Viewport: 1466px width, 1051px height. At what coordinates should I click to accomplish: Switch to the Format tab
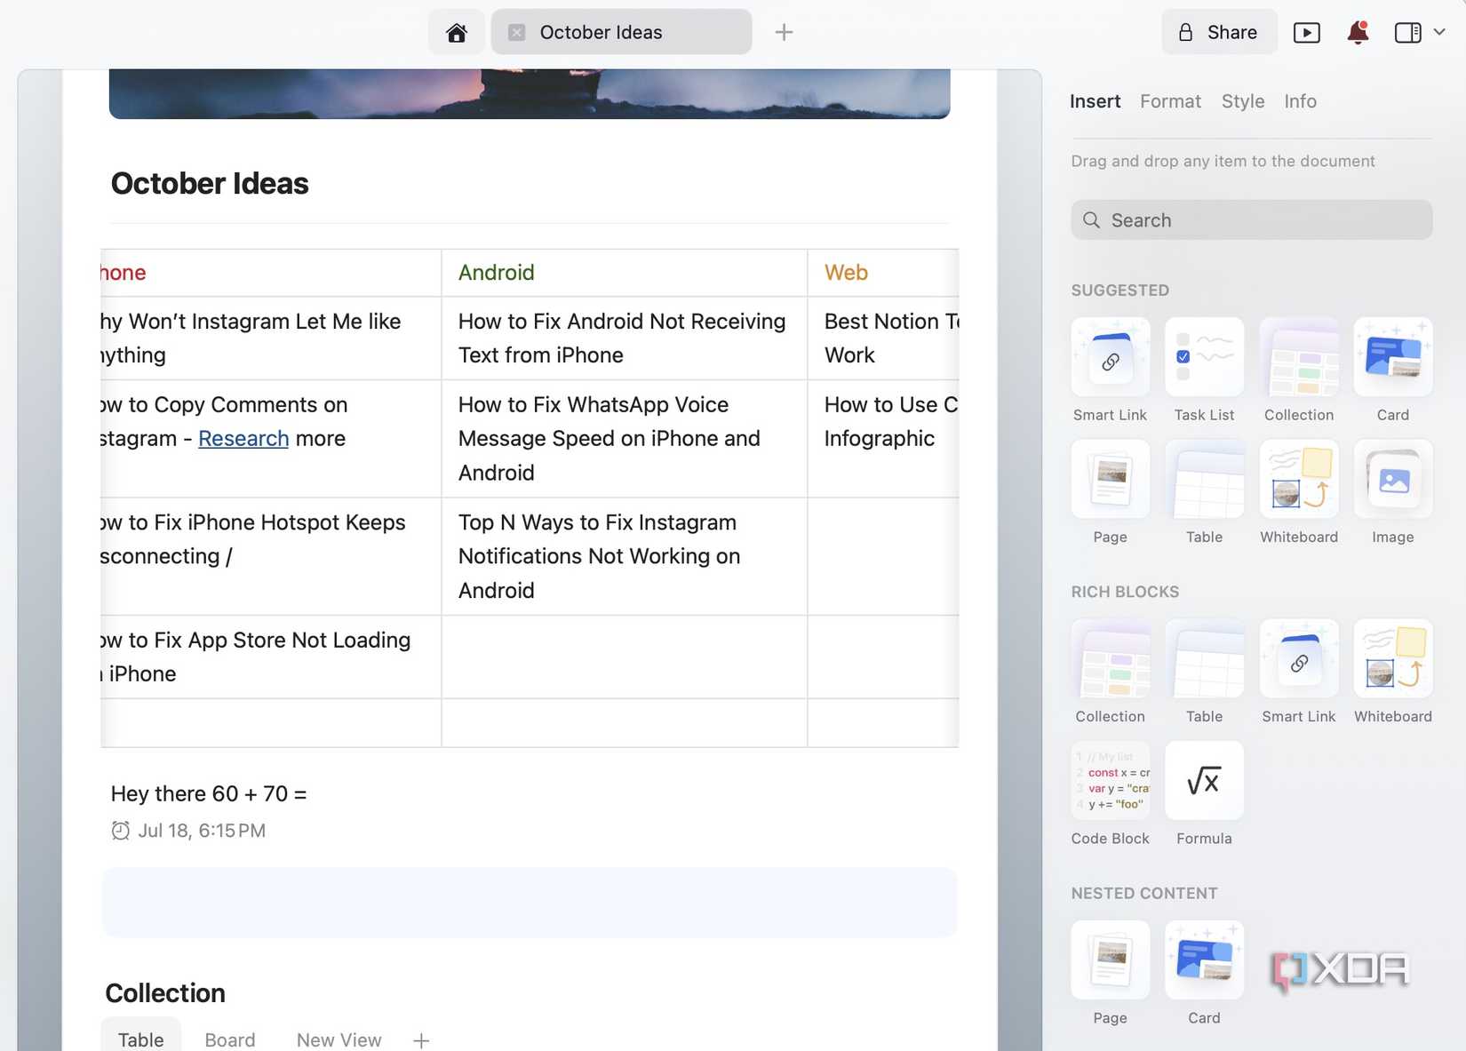[1170, 101]
